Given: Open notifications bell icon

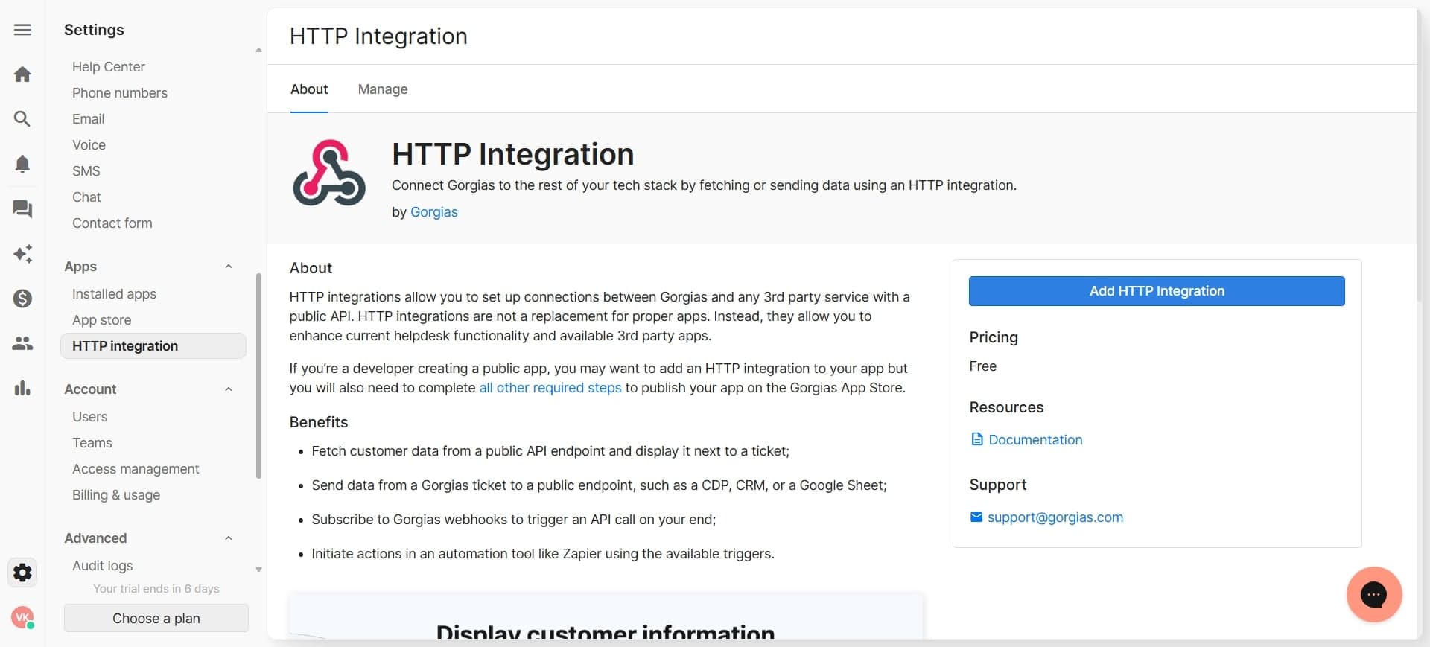Looking at the screenshot, I should tap(22, 164).
